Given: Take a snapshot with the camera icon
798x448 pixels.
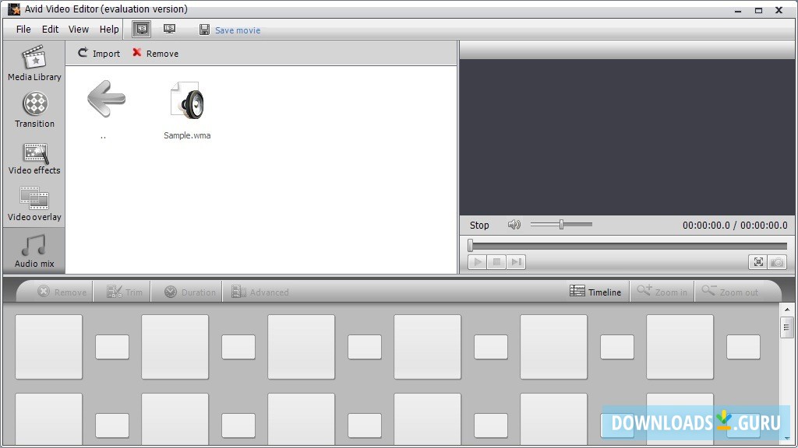Looking at the screenshot, I should point(777,262).
